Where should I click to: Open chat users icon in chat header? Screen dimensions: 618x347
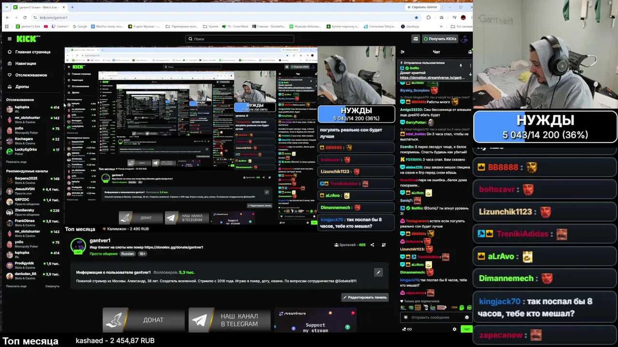pyautogui.click(x=470, y=52)
